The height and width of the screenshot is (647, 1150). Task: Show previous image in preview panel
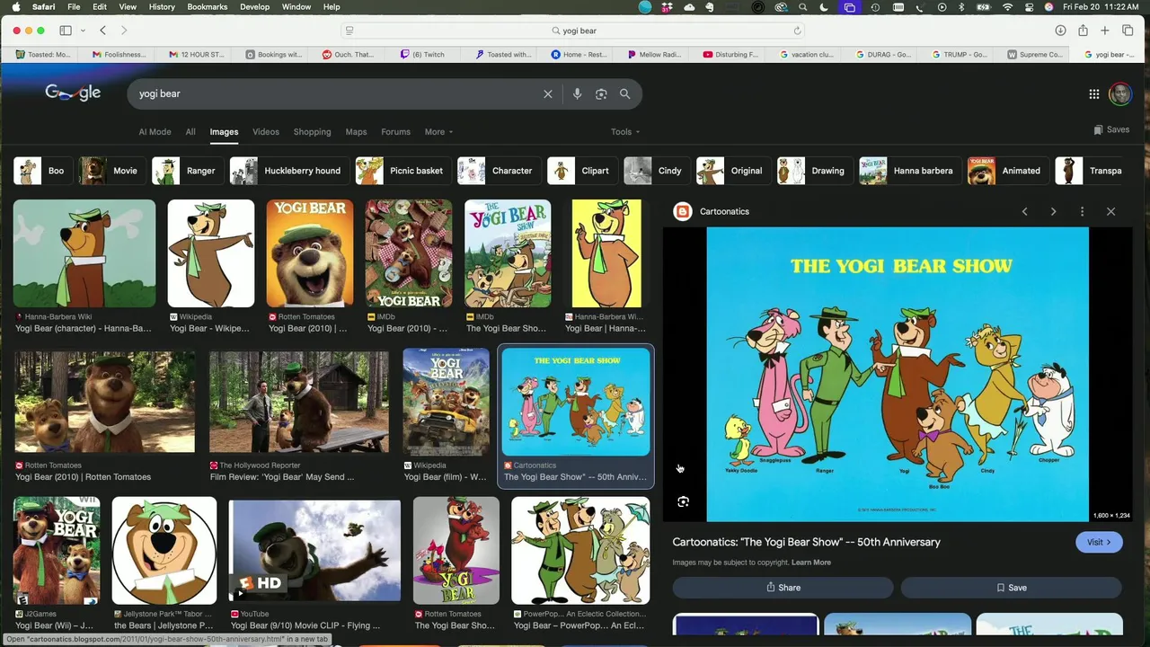coord(1024,211)
